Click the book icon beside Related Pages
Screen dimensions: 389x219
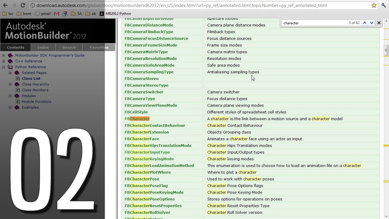[17, 73]
